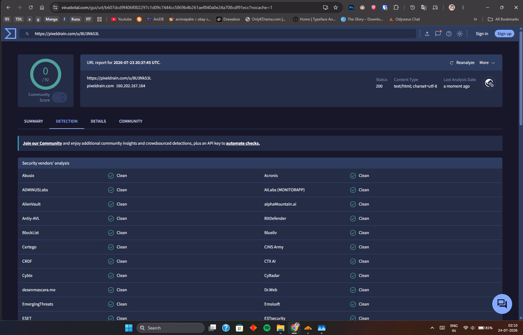Open Spotify from the taskbar
Viewport: 523px width, 335px height.
point(267,328)
